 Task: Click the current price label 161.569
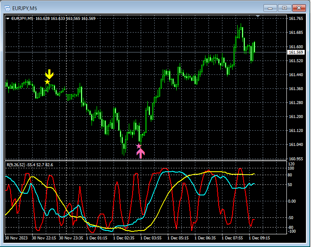(296, 52)
